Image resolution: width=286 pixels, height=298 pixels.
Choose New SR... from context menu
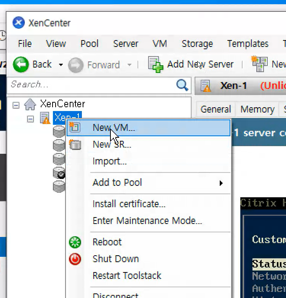(x=149, y=145)
